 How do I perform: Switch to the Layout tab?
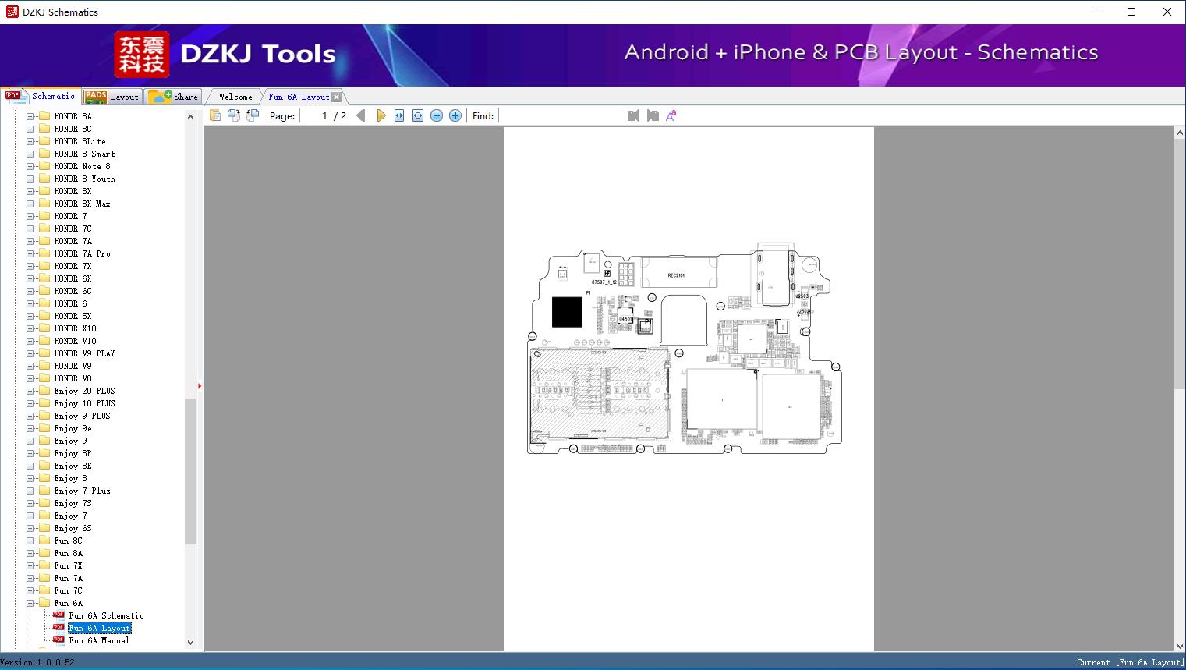[x=112, y=97]
